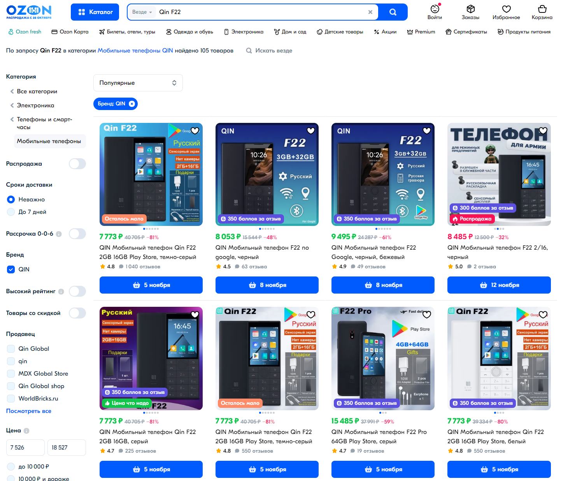Screen dimensions: 561x481
Task: Select До 7 дней delivery option
Action: click(11, 212)
